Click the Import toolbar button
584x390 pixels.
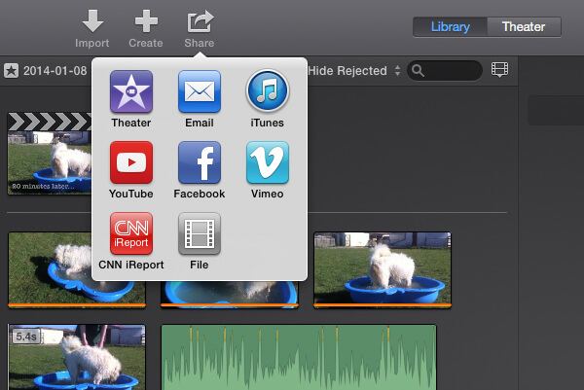[92, 29]
